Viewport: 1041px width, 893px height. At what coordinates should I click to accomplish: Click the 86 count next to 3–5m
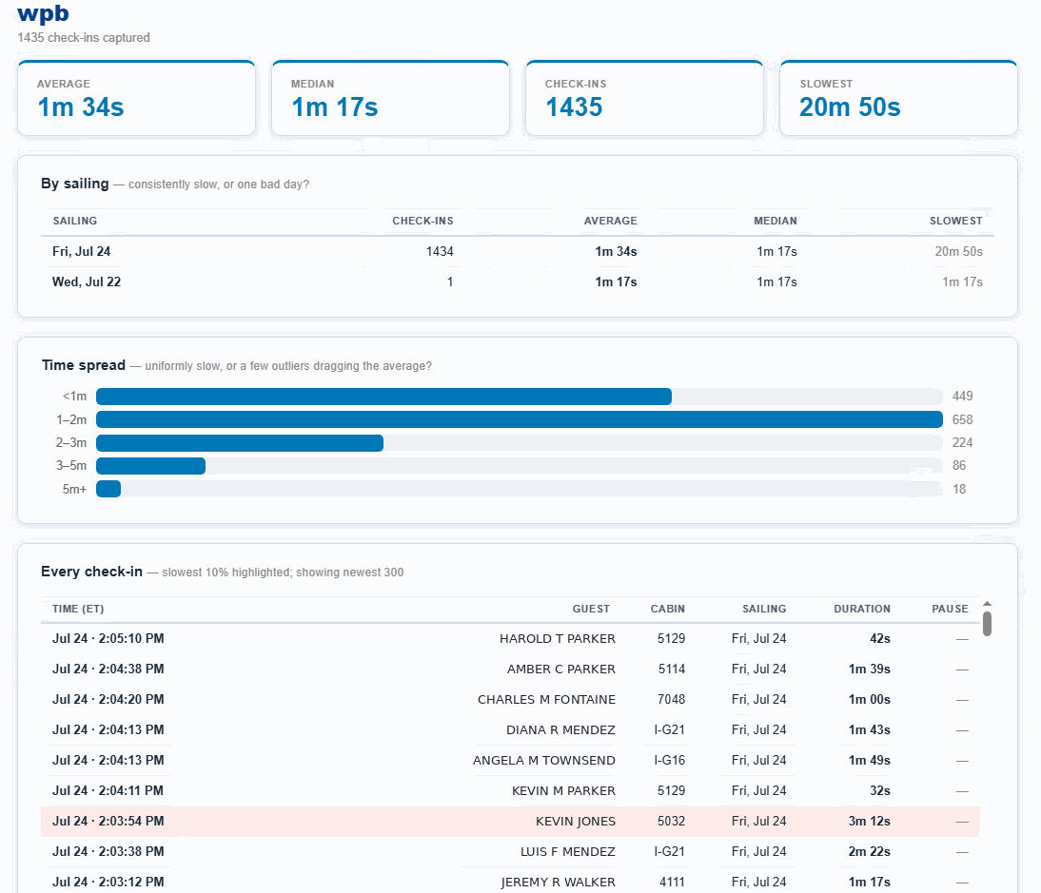coord(958,466)
